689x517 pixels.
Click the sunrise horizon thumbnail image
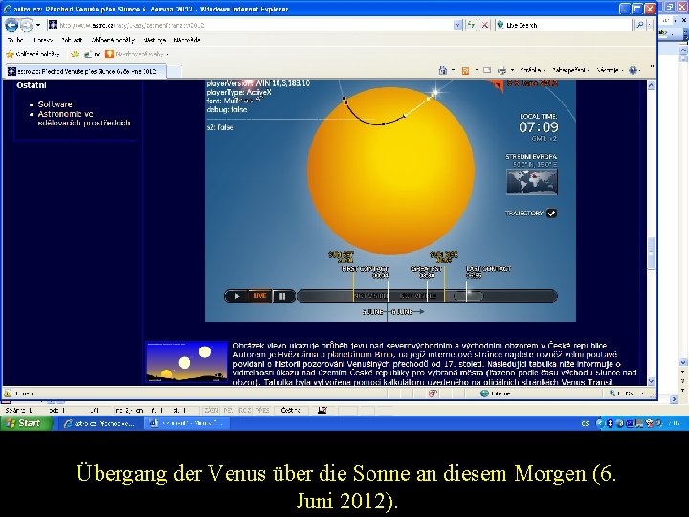(187, 362)
